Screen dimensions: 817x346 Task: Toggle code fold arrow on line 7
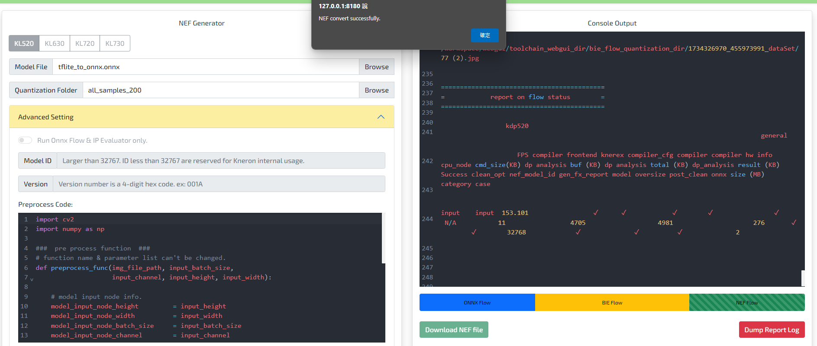click(32, 279)
